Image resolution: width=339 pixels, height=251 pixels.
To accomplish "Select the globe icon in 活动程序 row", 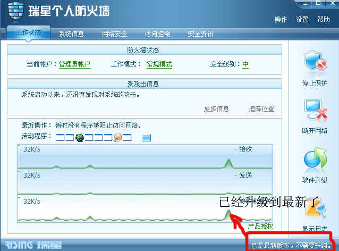I will click(80, 137).
